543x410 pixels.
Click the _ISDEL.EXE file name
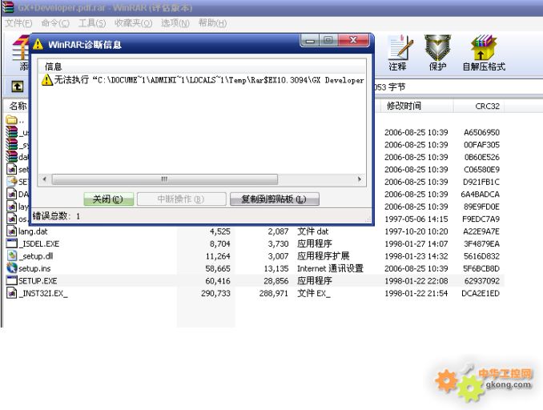pyautogui.click(x=39, y=243)
